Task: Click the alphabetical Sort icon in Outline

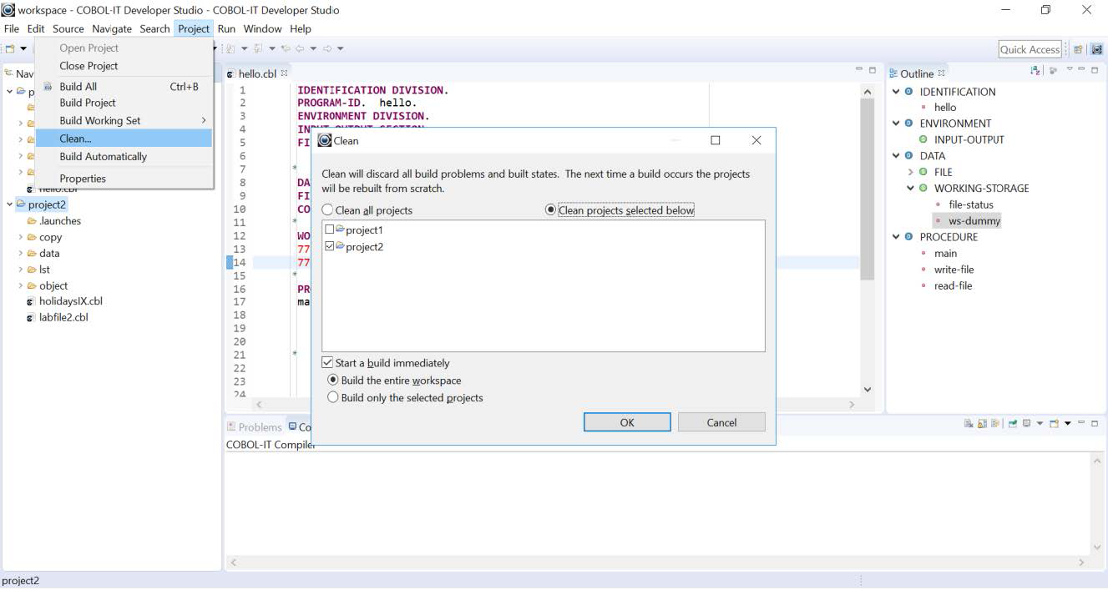Action: pyautogui.click(x=1036, y=71)
